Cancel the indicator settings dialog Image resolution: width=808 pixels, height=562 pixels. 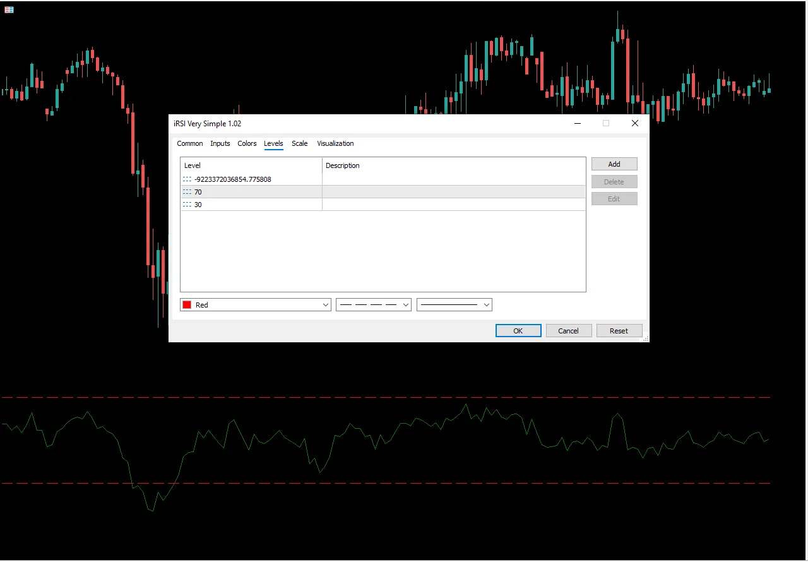tap(568, 331)
